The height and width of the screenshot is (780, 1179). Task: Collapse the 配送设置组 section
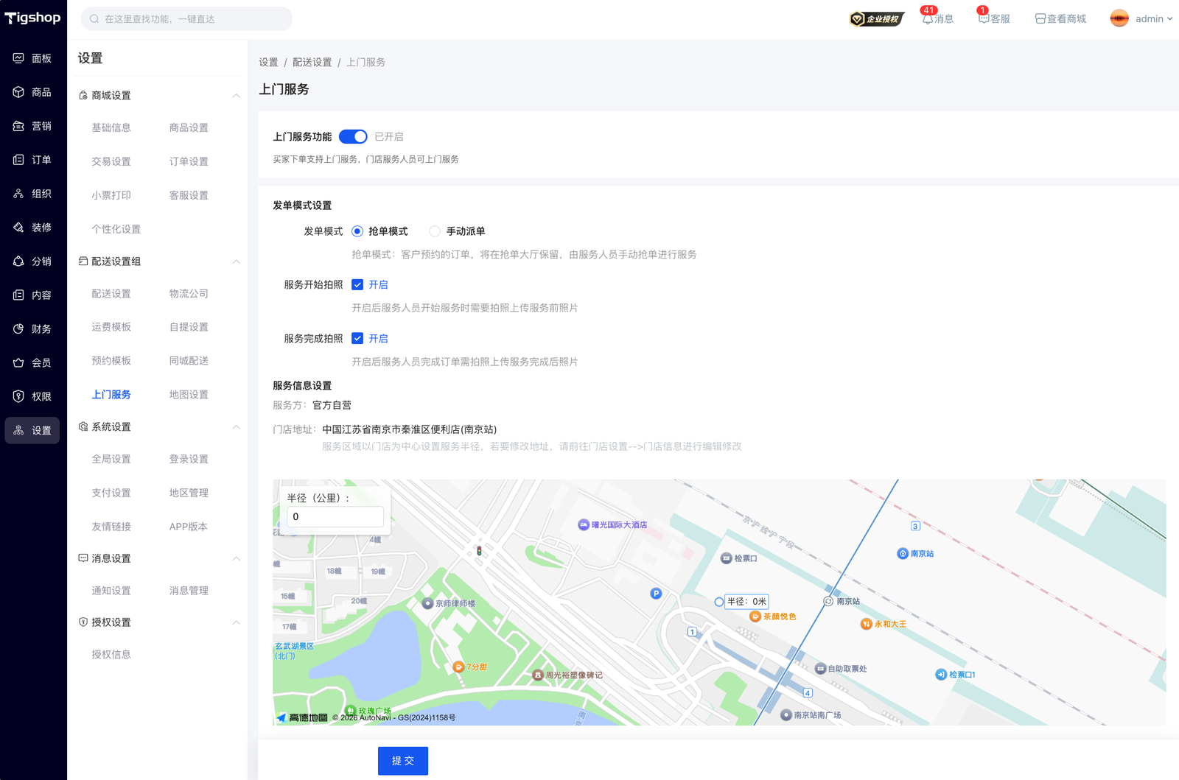pos(236,261)
